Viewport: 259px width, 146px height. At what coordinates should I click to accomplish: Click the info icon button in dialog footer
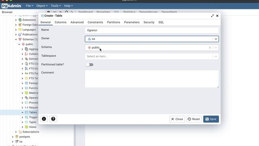44,119
